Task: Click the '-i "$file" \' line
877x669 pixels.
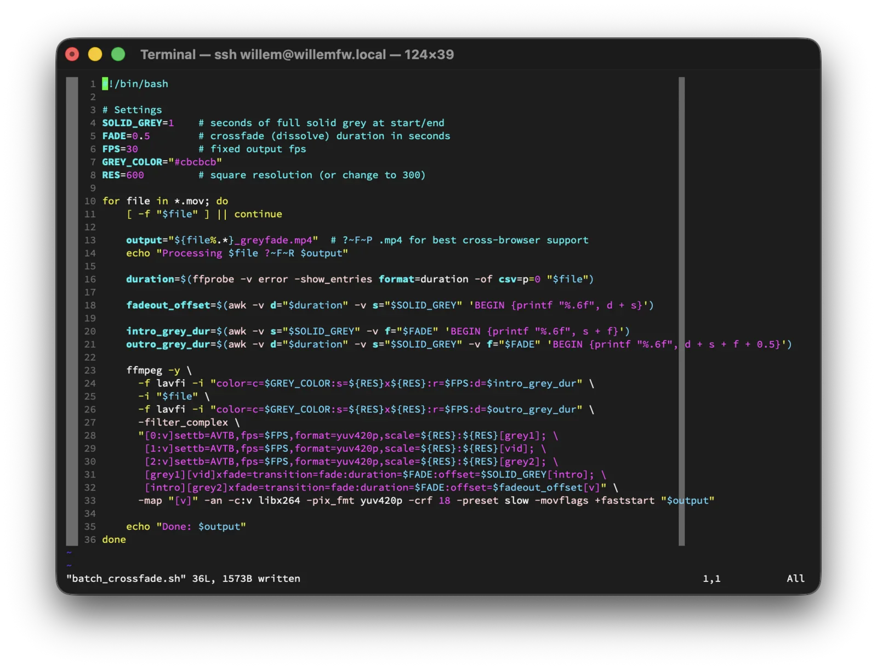Action: (174, 396)
